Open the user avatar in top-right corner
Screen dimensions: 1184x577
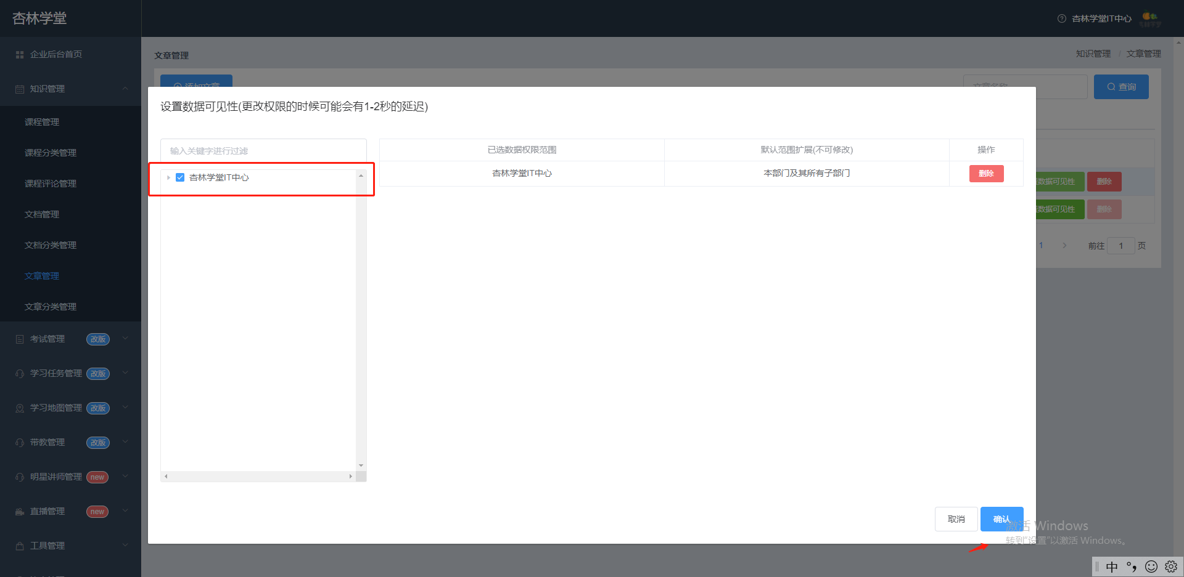coord(1150,18)
